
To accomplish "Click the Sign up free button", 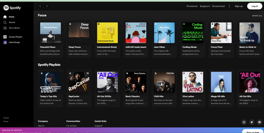I will (253, 131).
